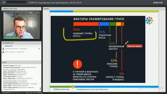Select attendee Николай Смирнов - Presenter
Image resolution: width=167 pixels, height=94 pixels.
[x=16, y=49]
